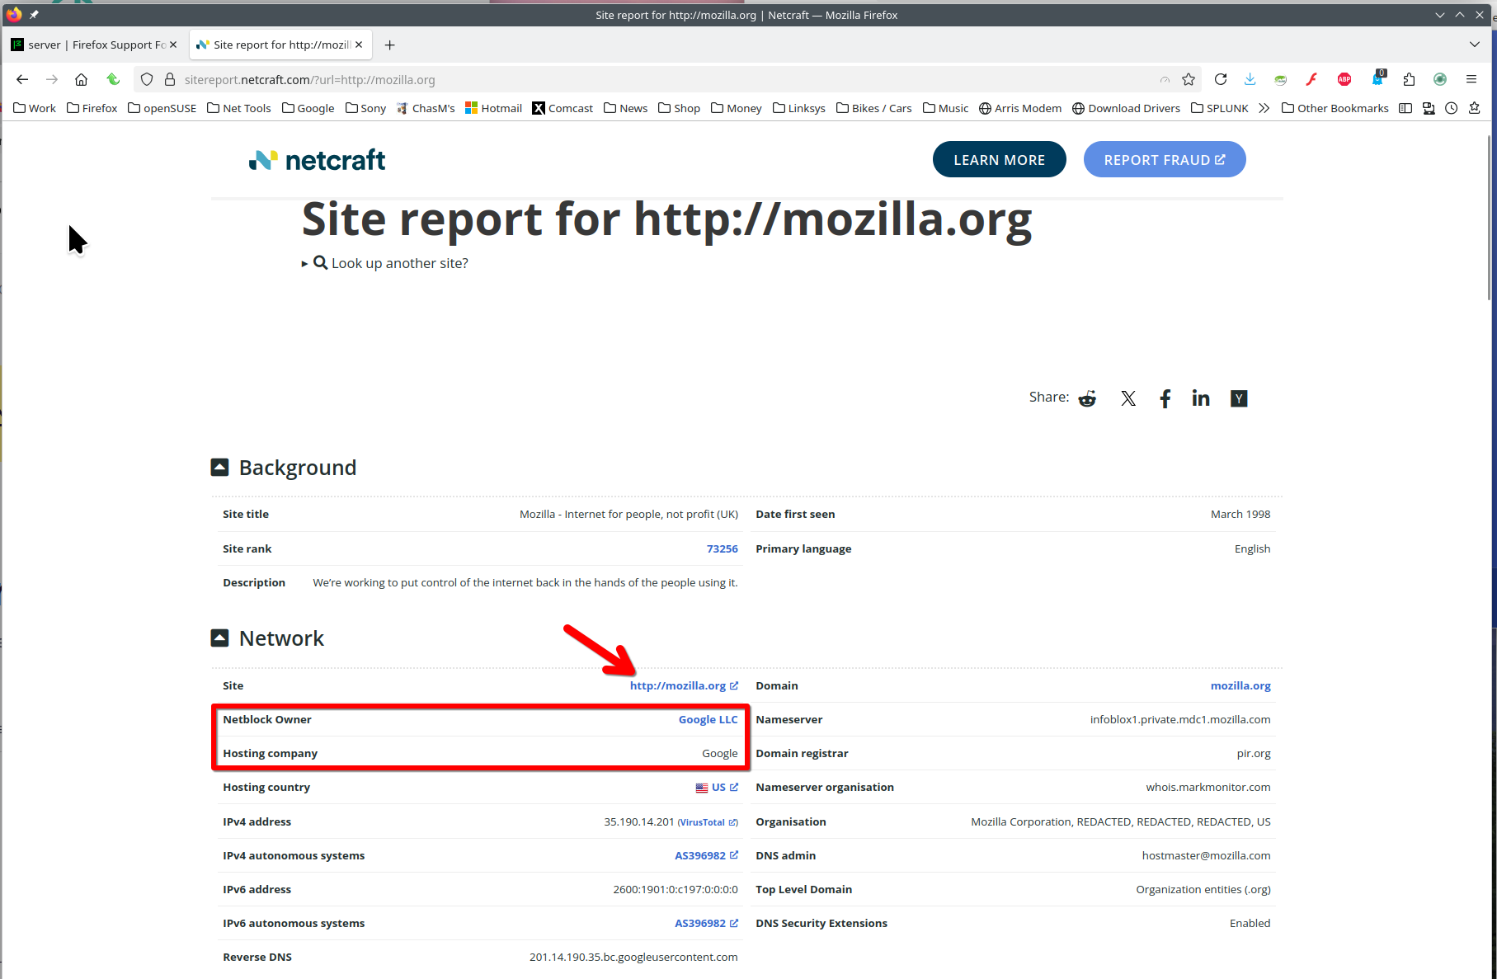Click the LEARN MORE button
The width and height of the screenshot is (1497, 979).
pos(999,159)
